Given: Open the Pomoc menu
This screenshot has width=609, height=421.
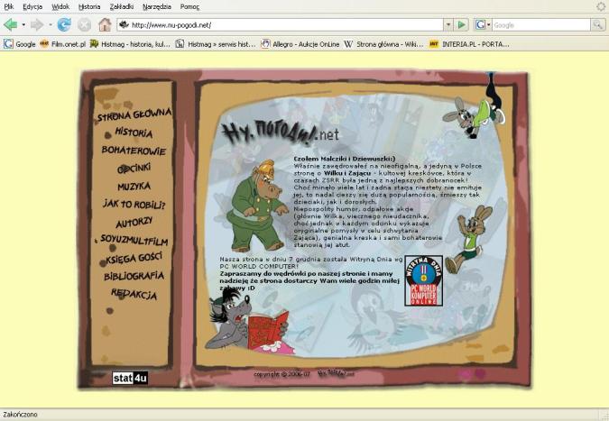Looking at the screenshot, I should [x=189, y=6].
